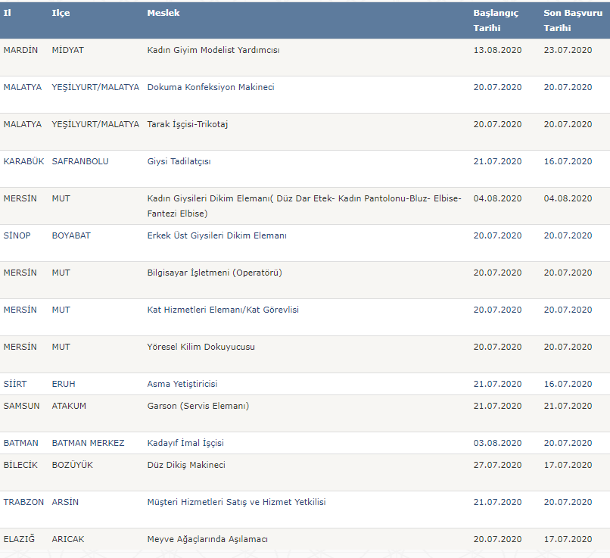The width and height of the screenshot is (610, 558).
Task: Click the Meyve Ağaçlarında Aşılamacı row
Action: (207, 539)
